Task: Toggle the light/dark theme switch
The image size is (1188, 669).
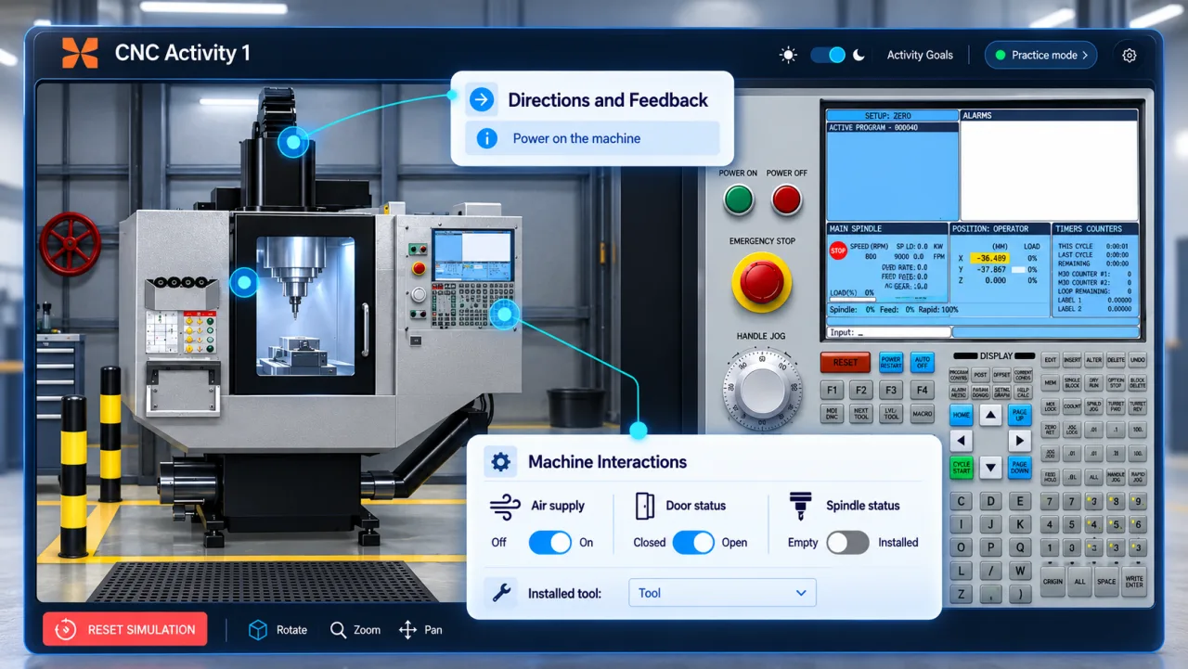Action: [x=828, y=55]
